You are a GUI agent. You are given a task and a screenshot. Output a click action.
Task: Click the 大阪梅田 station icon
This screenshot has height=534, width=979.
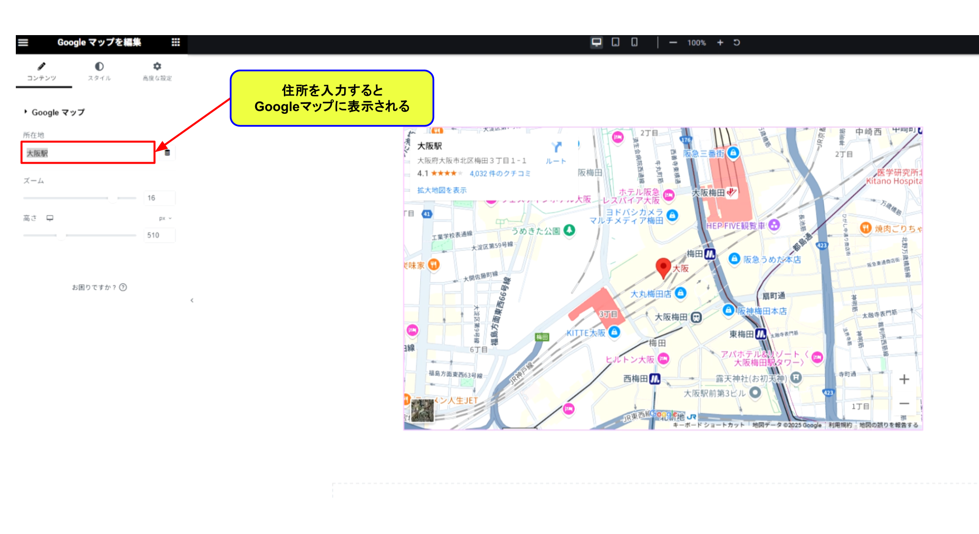(x=696, y=317)
